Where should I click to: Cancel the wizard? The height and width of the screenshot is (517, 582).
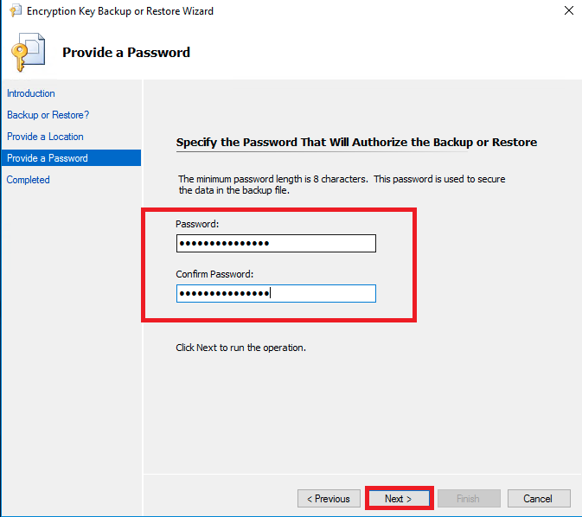click(538, 499)
